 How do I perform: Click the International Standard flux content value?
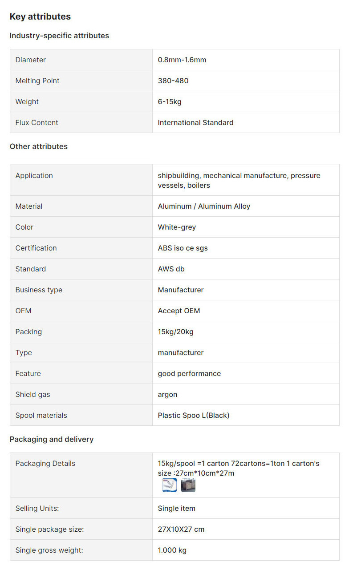(x=195, y=122)
